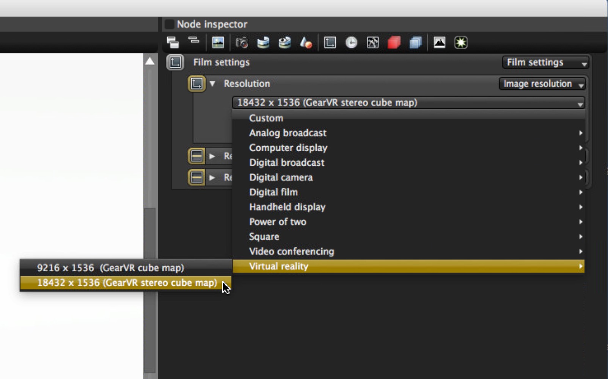
Task: Pick 18432 x 1536 GearVR stereo cube map
Action: [126, 283]
